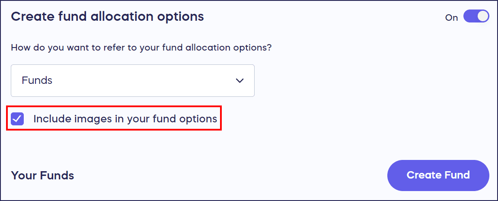Viewport: 498px width, 201px height.
Task: Click the purple track of the On toggle
Action: [470, 17]
